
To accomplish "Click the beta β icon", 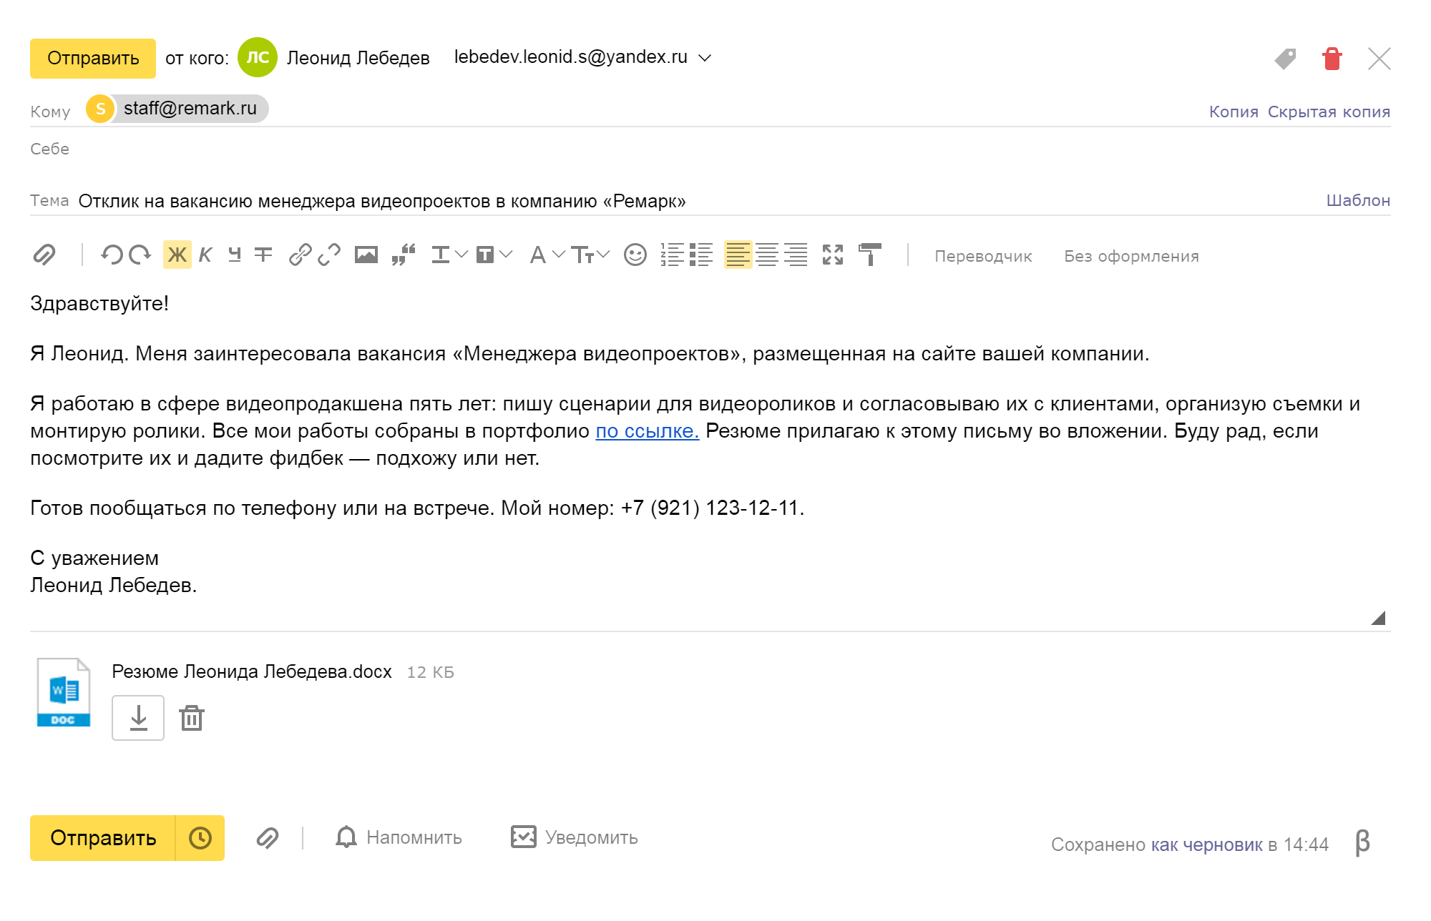I will point(1362,842).
